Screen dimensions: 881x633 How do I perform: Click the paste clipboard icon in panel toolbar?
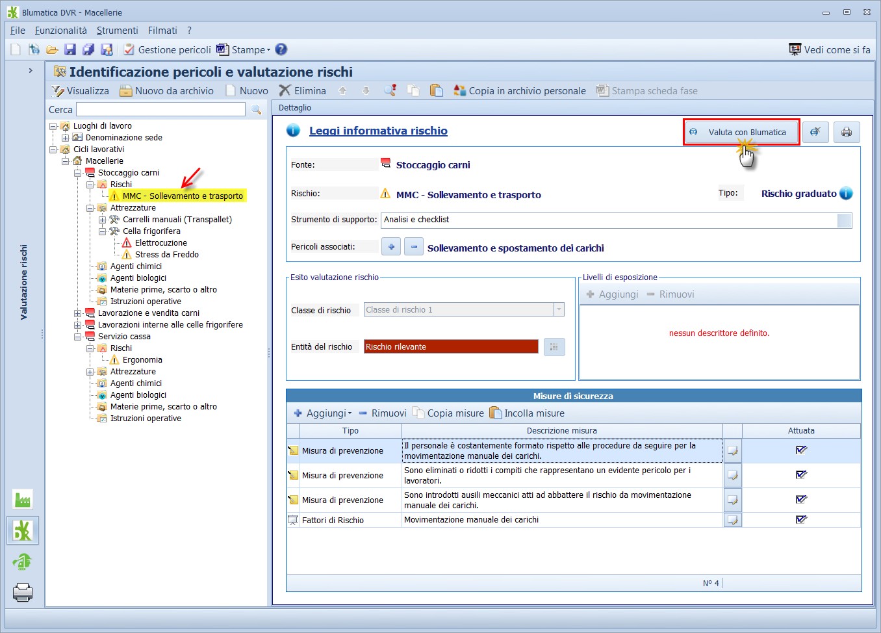pyautogui.click(x=437, y=91)
